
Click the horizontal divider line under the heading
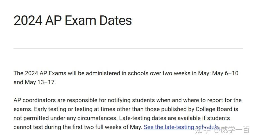click(x=128, y=48)
